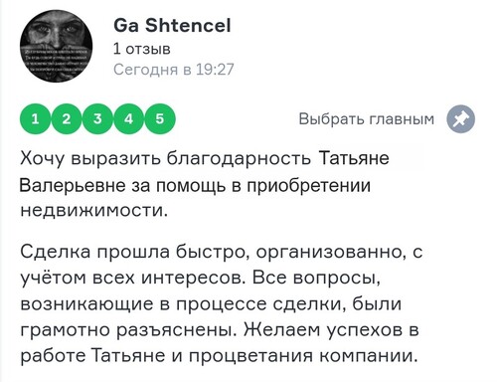Select rating circle number 4

coord(128,118)
